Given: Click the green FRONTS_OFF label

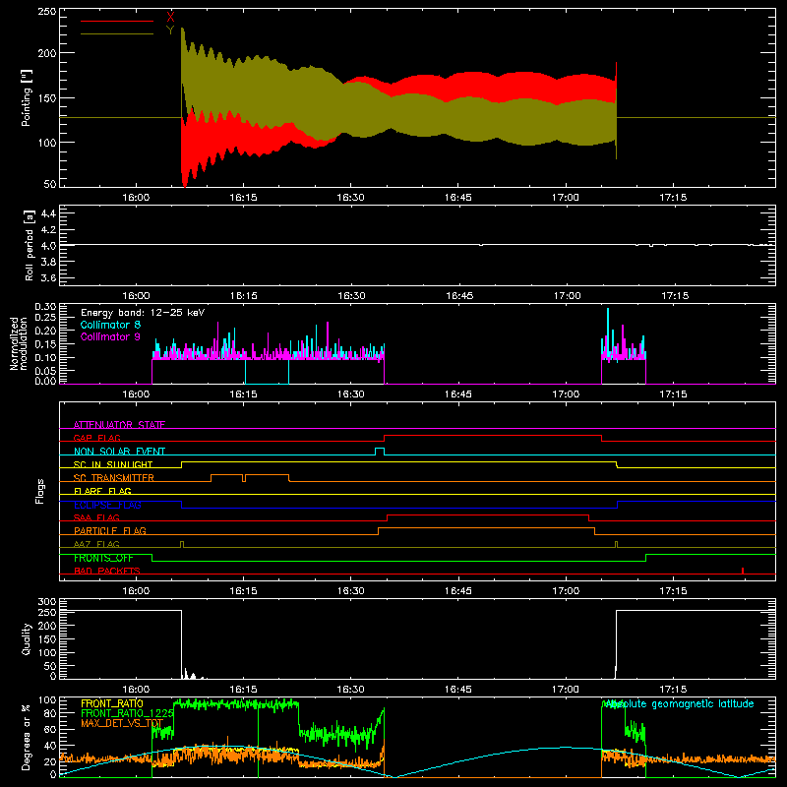Looking at the screenshot, I should click(103, 558).
